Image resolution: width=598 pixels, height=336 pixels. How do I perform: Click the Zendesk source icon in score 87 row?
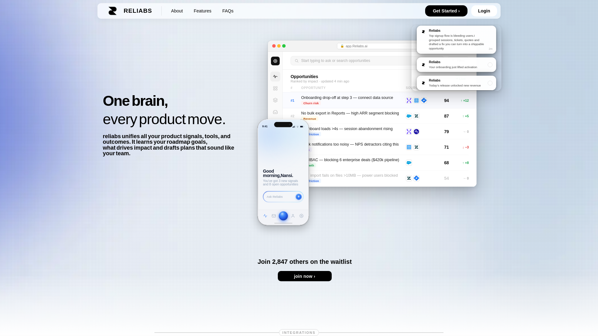416,116
